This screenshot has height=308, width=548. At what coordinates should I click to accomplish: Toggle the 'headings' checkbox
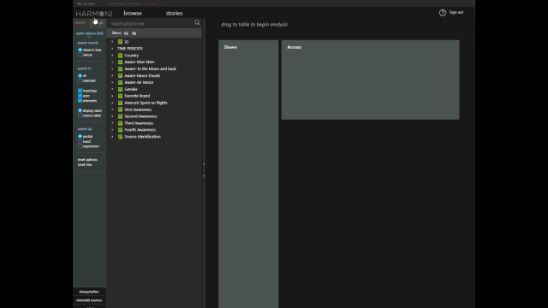[x=80, y=91]
